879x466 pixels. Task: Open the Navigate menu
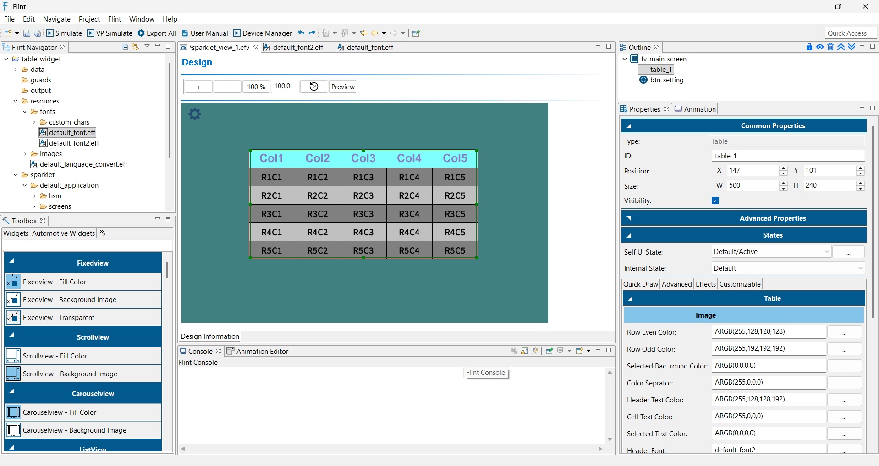click(x=57, y=19)
